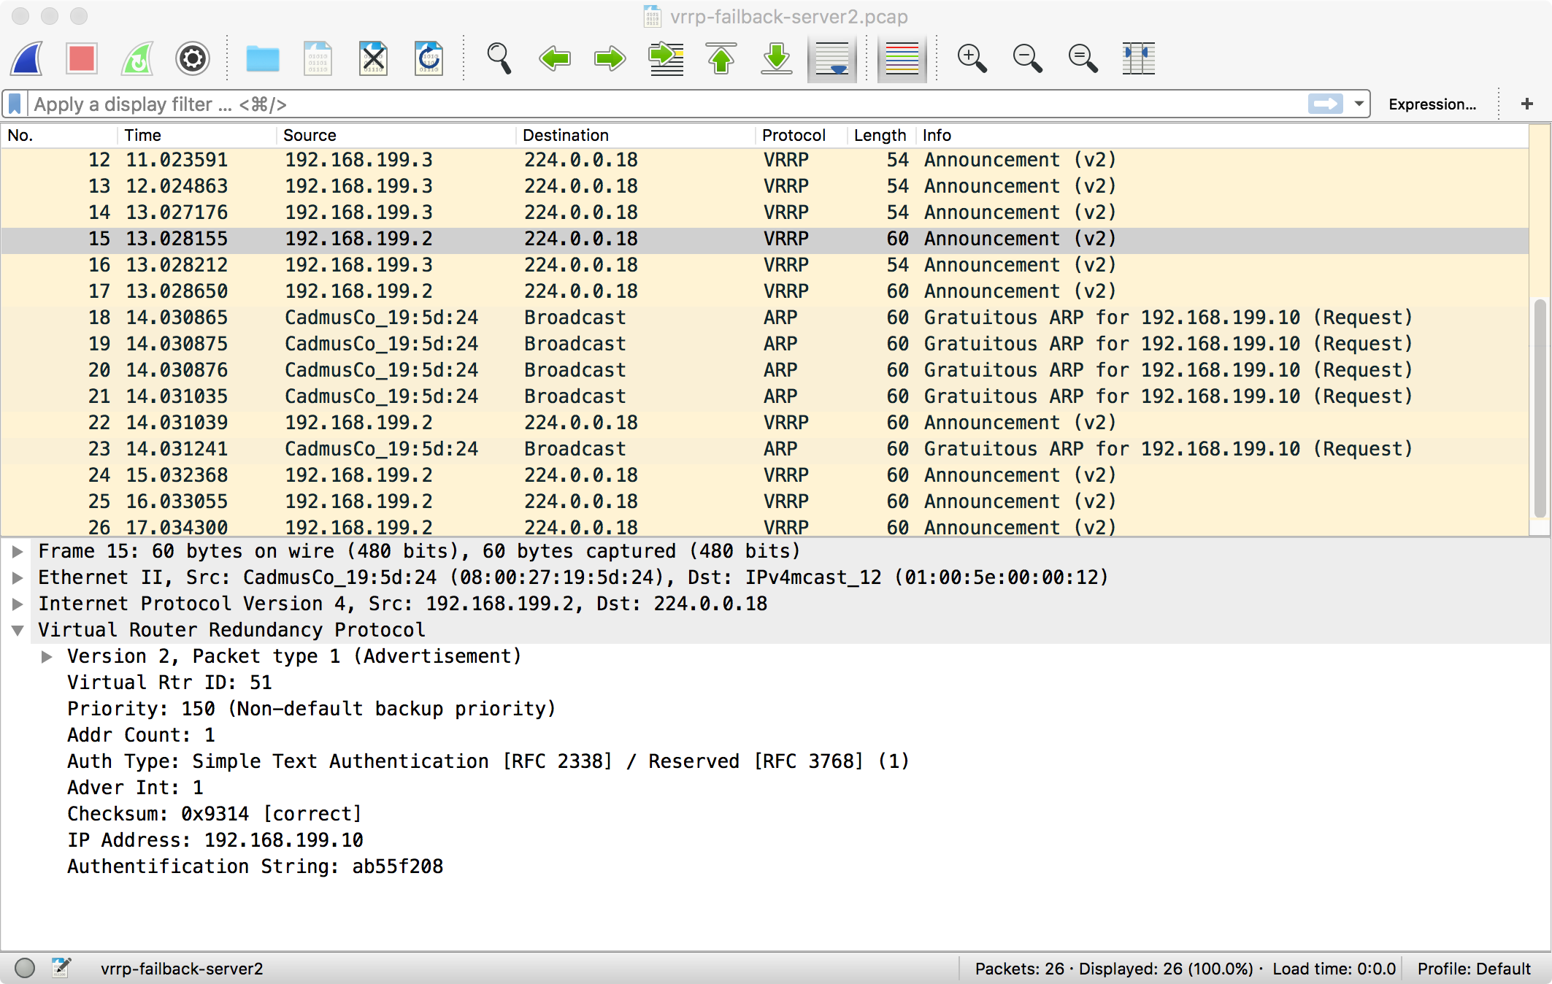Toggle packet list colorize button
Image resolution: width=1552 pixels, height=984 pixels.
(x=902, y=58)
